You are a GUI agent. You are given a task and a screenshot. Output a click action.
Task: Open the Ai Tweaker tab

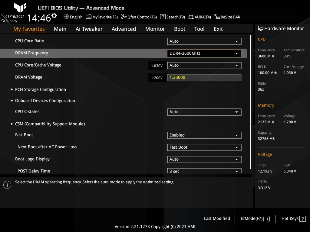(89, 29)
